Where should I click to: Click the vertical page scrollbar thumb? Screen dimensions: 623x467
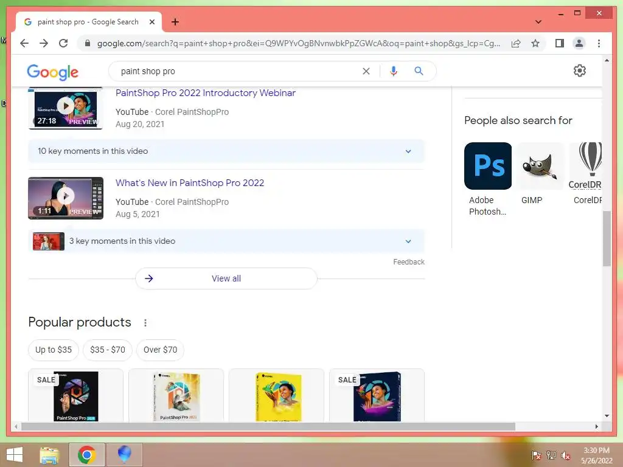607,238
